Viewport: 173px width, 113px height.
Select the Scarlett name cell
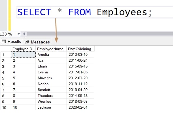(x=51, y=90)
